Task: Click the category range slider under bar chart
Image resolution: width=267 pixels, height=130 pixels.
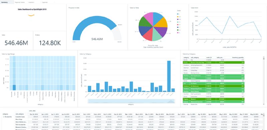Action: click(131, 101)
